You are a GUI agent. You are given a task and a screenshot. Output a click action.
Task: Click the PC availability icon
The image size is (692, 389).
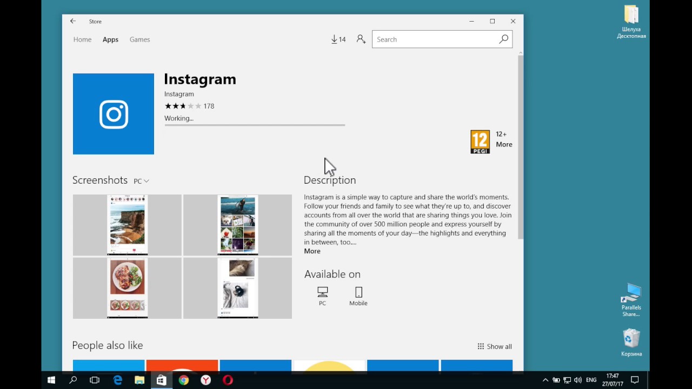click(322, 297)
